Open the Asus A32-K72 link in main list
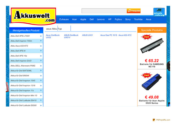The height and width of the screenshot is (124, 176). tap(125, 35)
